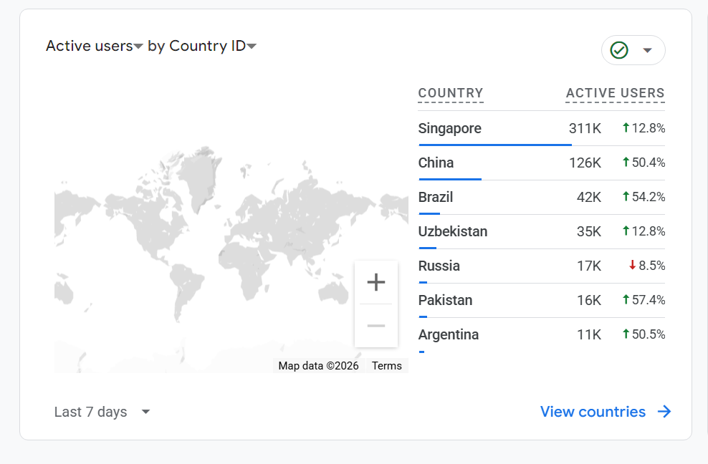
Task: Select the China row
Action: (x=541, y=163)
